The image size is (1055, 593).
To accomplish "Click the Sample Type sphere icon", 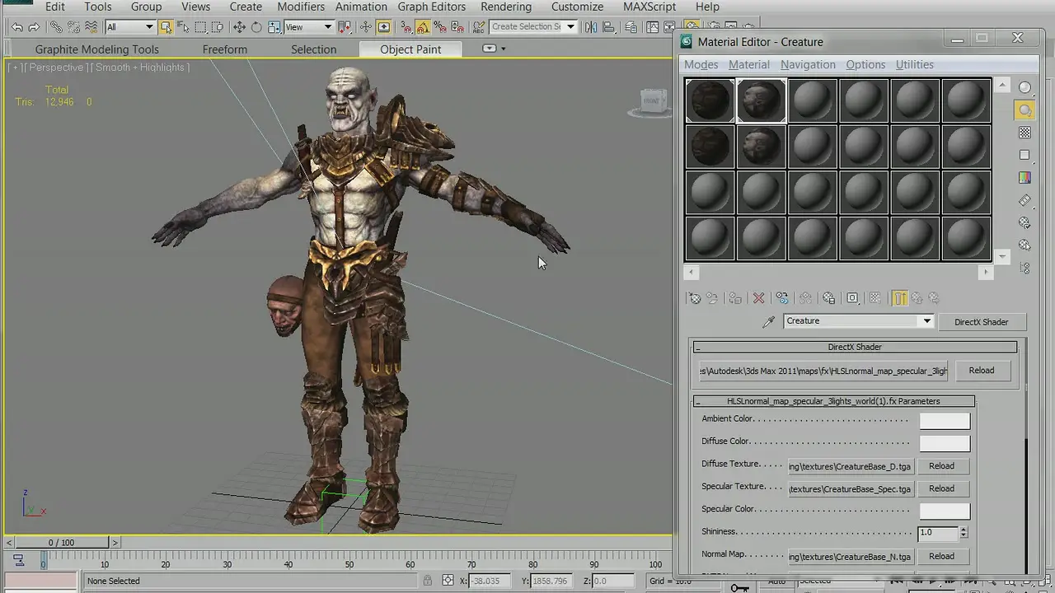I will (1025, 87).
